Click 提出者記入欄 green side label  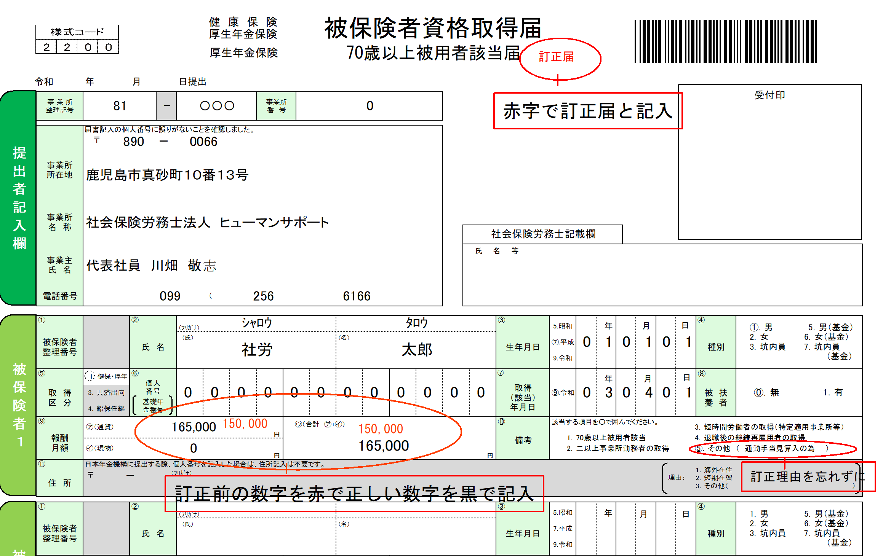click(19, 198)
